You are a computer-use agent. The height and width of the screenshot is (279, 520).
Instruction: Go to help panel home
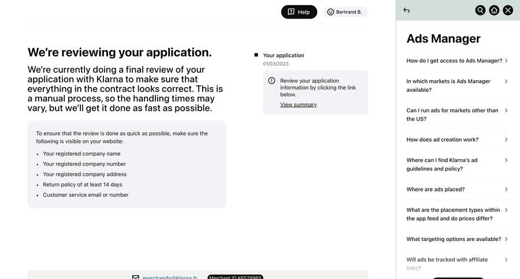(x=494, y=10)
